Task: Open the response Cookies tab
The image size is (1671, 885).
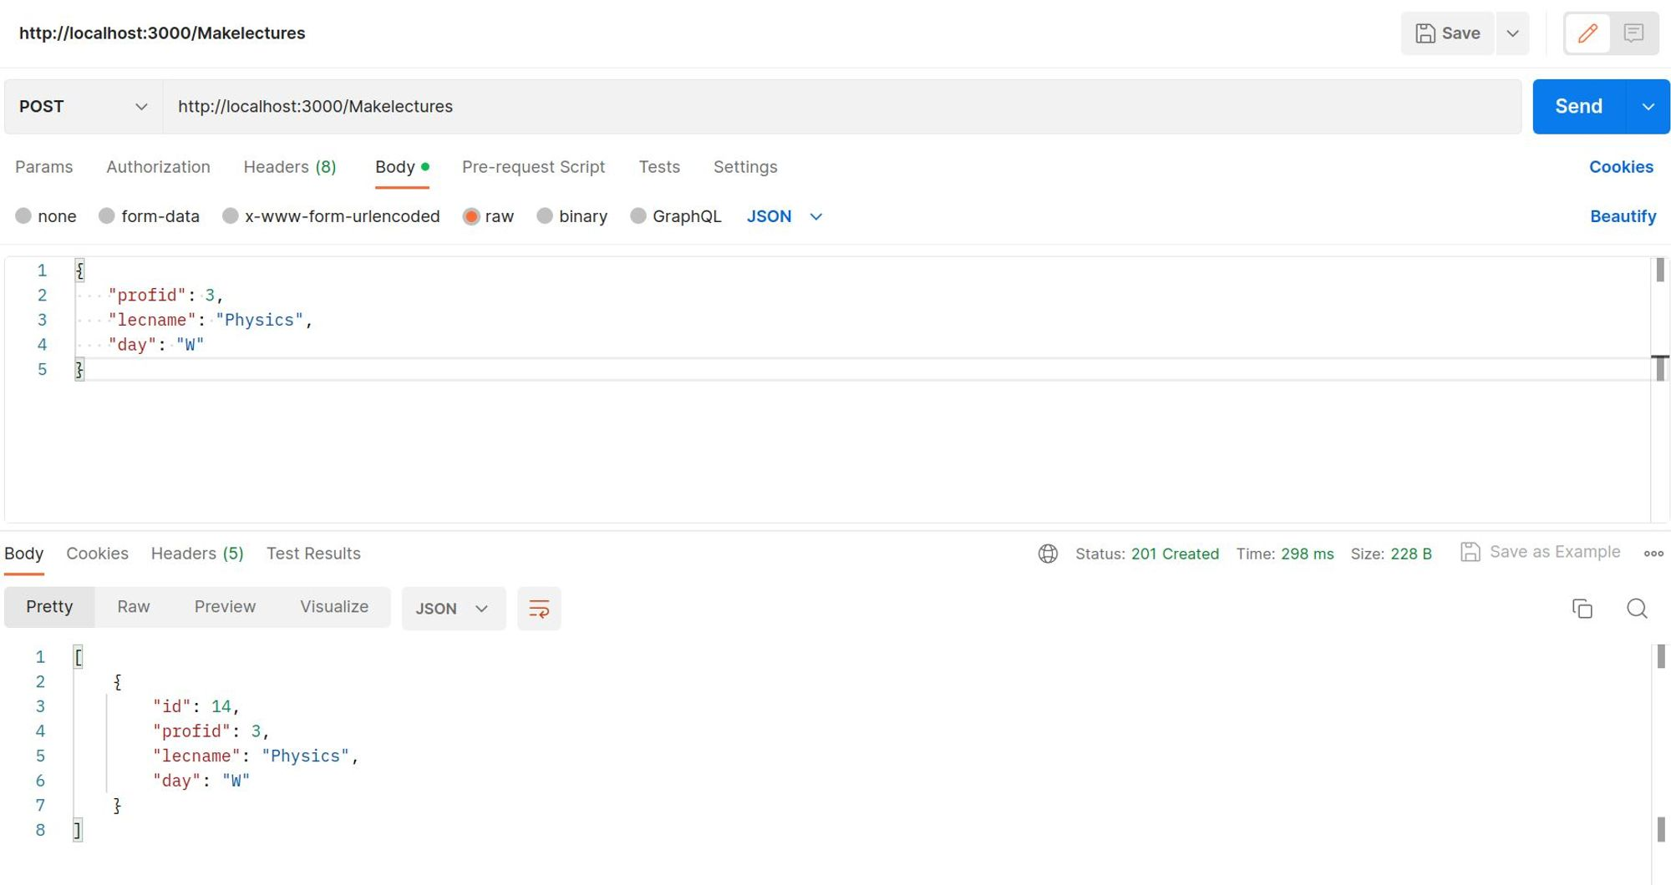Action: (x=98, y=554)
